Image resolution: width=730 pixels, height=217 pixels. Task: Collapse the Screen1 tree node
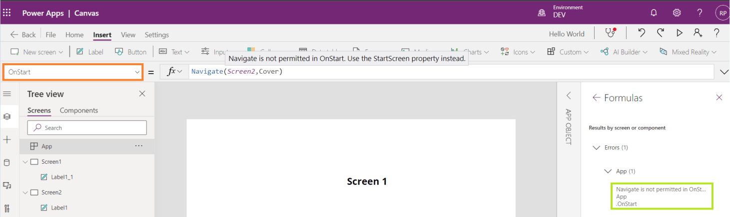pyautogui.click(x=25, y=162)
